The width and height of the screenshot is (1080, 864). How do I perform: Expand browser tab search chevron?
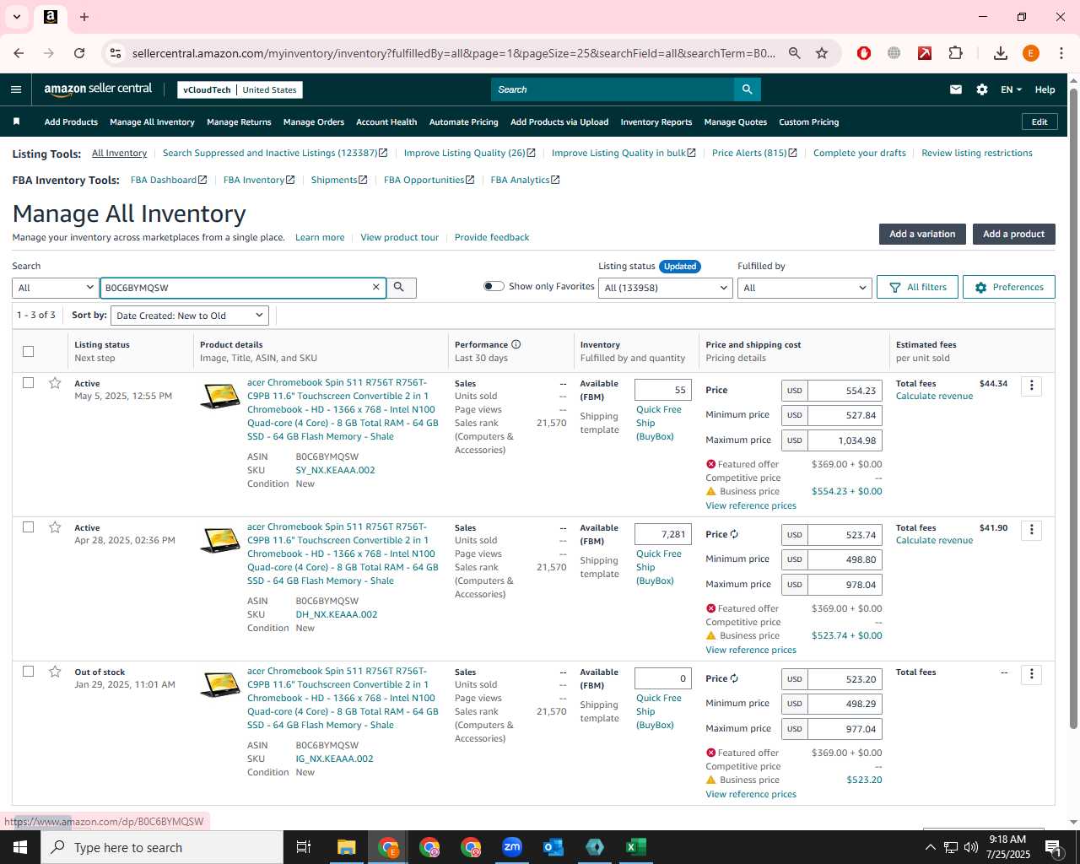tap(16, 17)
